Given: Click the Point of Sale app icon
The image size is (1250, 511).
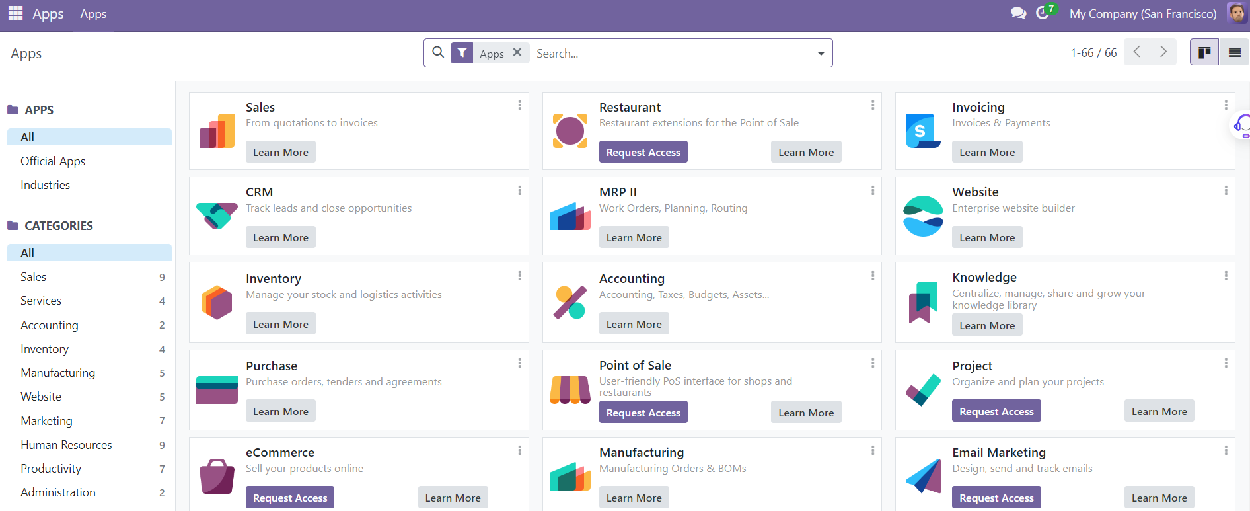Looking at the screenshot, I should click(570, 389).
